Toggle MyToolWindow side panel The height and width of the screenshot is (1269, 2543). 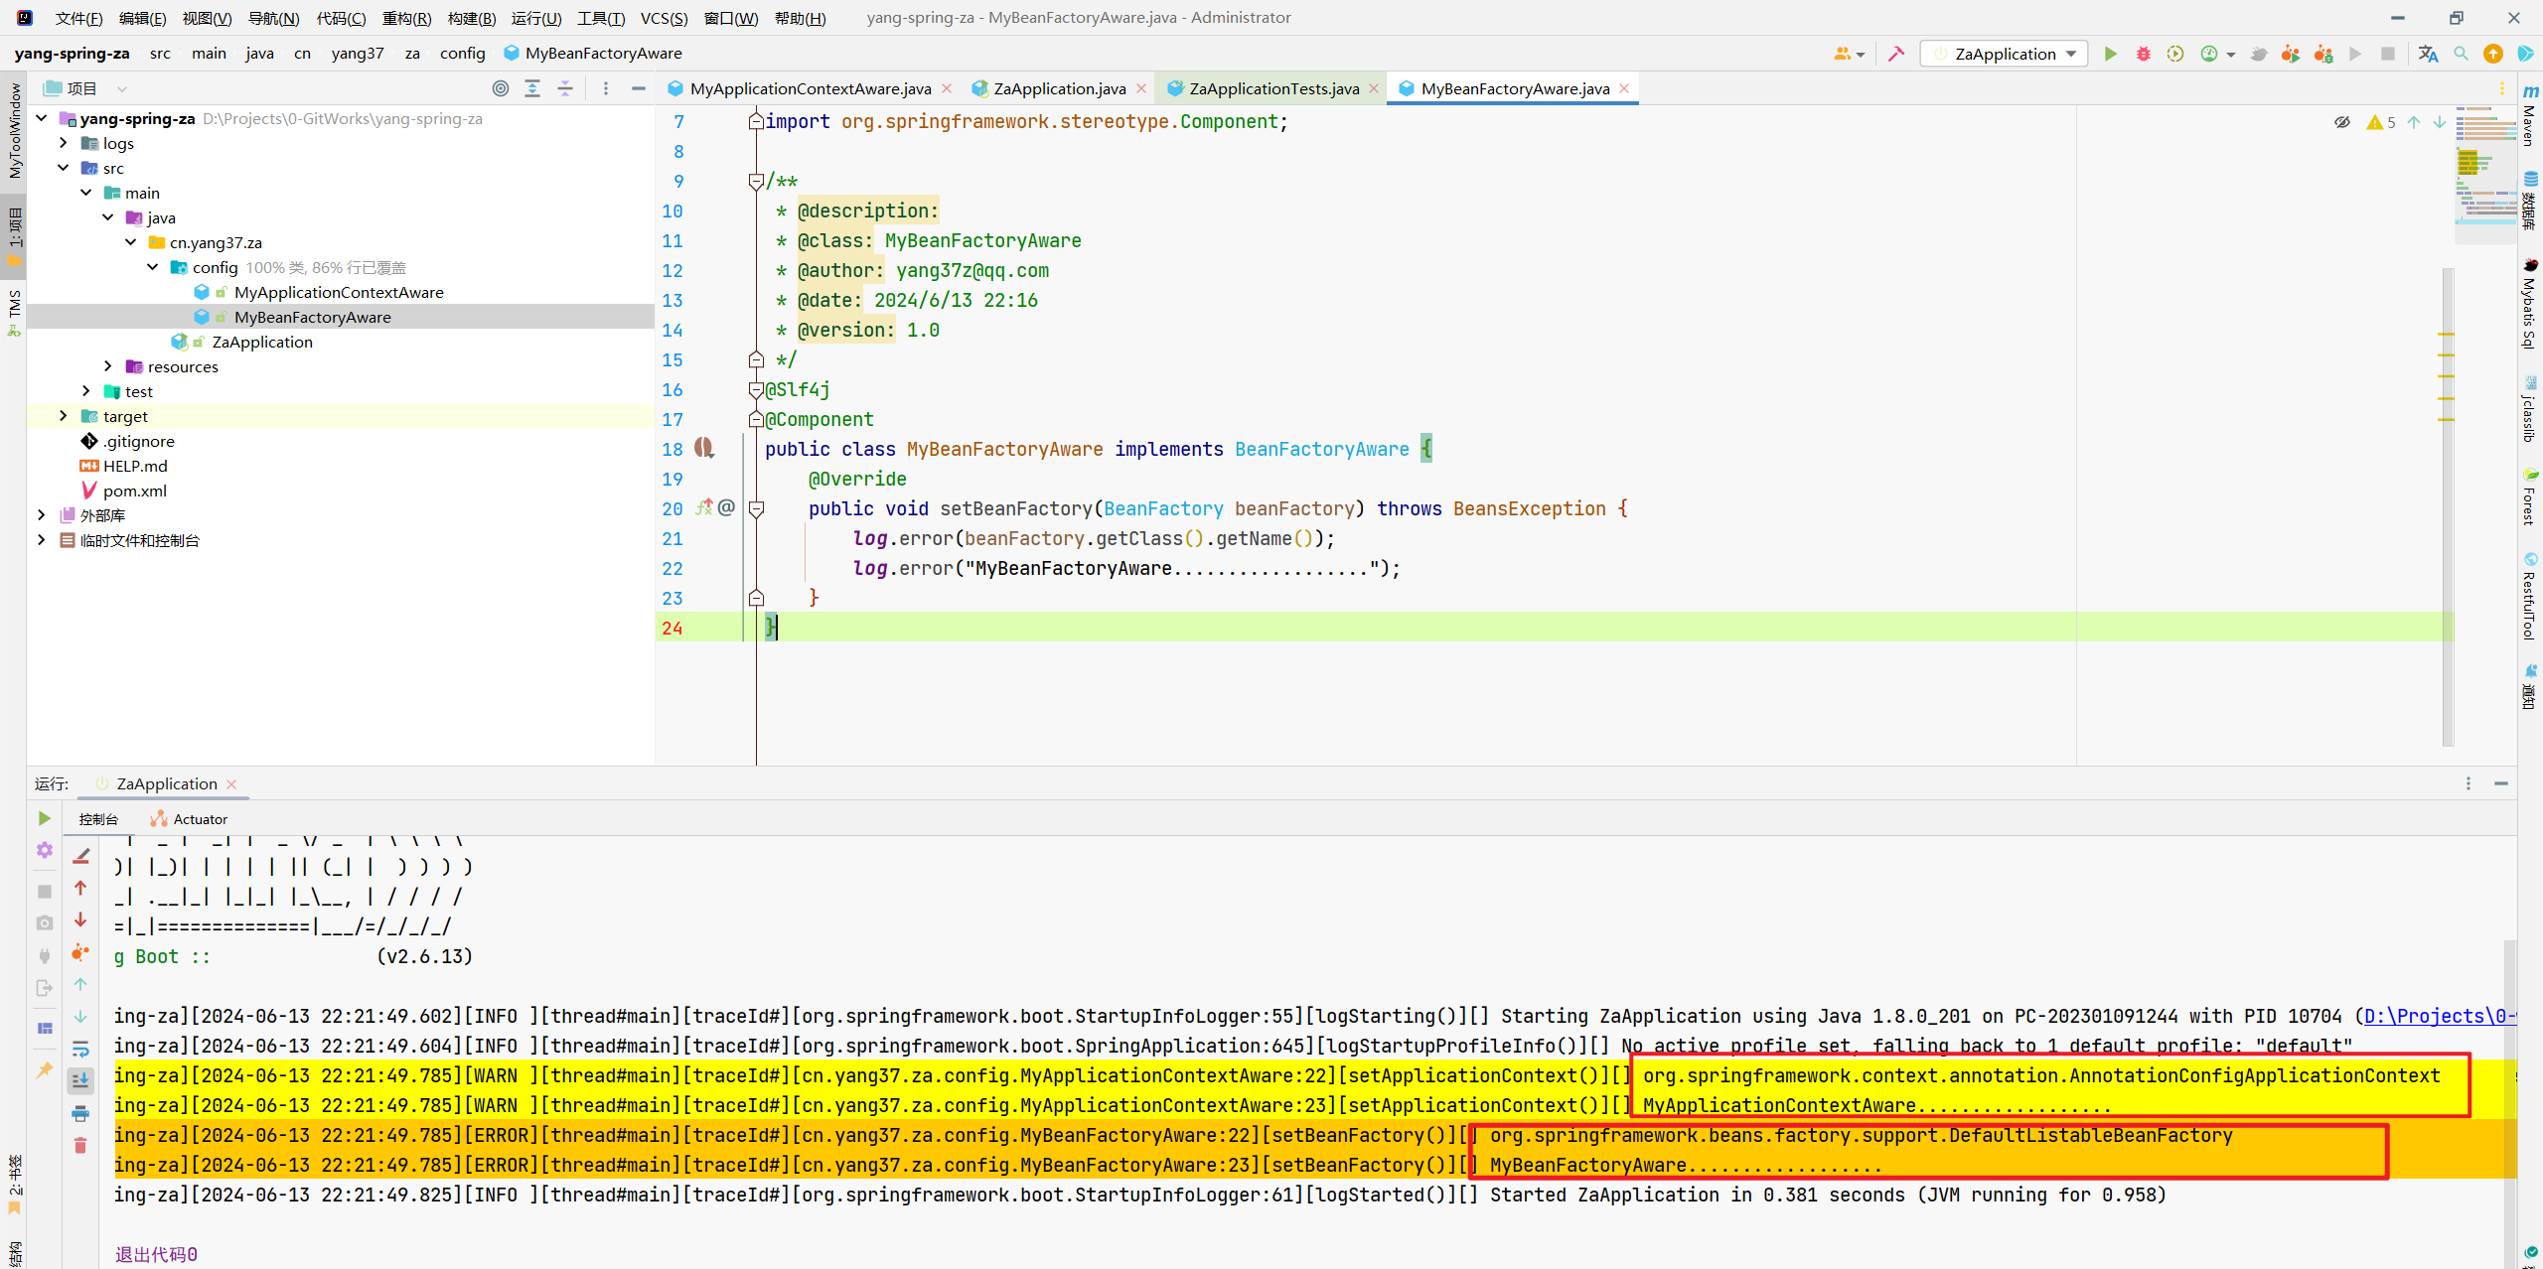pyautogui.click(x=14, y=130)
